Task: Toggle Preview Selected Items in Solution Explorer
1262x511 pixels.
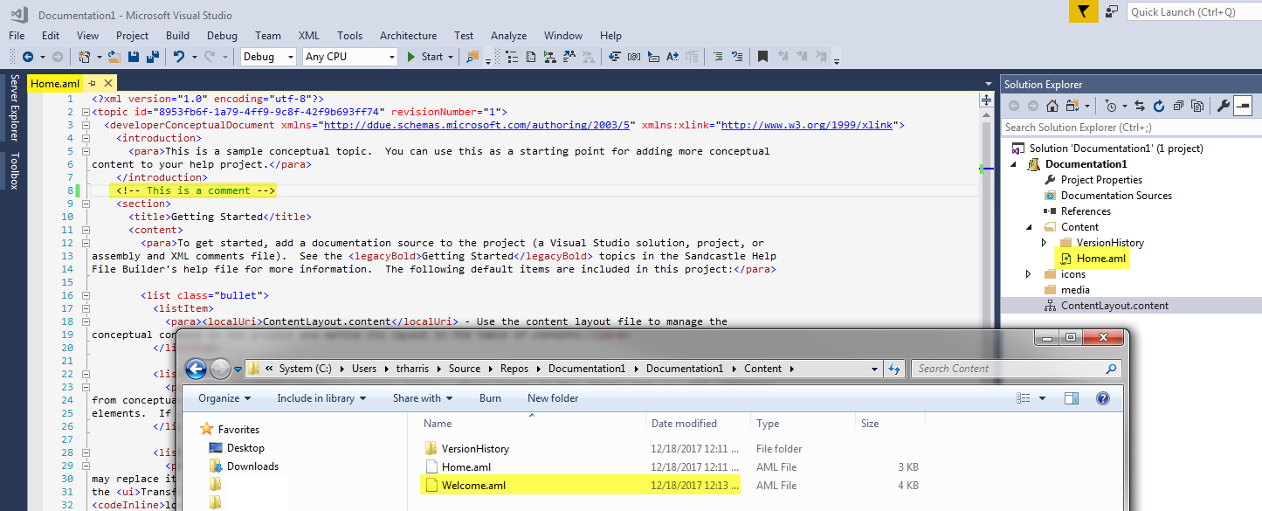Action: pos(1243,106)
